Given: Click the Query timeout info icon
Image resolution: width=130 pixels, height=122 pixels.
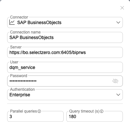Looking at the screenshot, I should [x=102, y=111].
